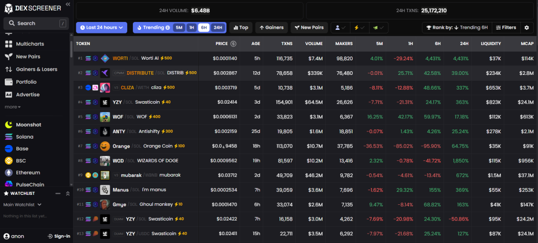
Task: Click the DISTRIBUTE token icon
Action: click(105, 73)
